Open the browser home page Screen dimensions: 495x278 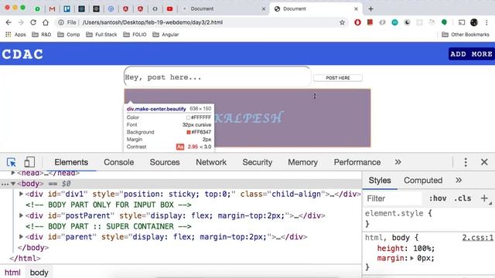[x=46, y=22]
